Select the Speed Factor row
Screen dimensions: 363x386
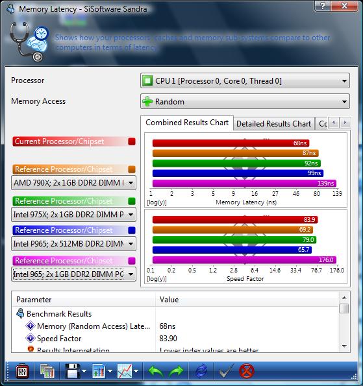coord(175,339)
